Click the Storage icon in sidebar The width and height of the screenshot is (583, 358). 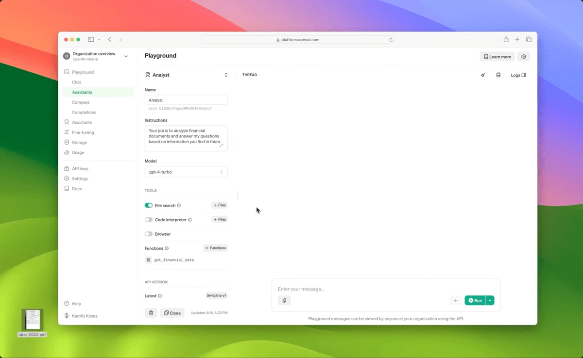67,143
